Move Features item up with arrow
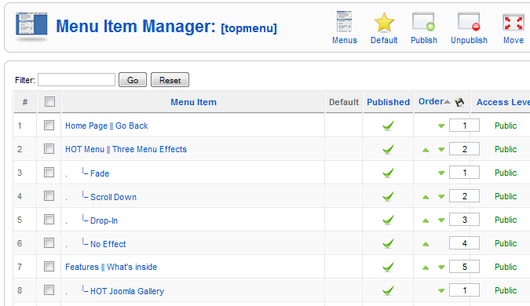The width and height of the screenshot is (530, 306). (x=426, y=268)
